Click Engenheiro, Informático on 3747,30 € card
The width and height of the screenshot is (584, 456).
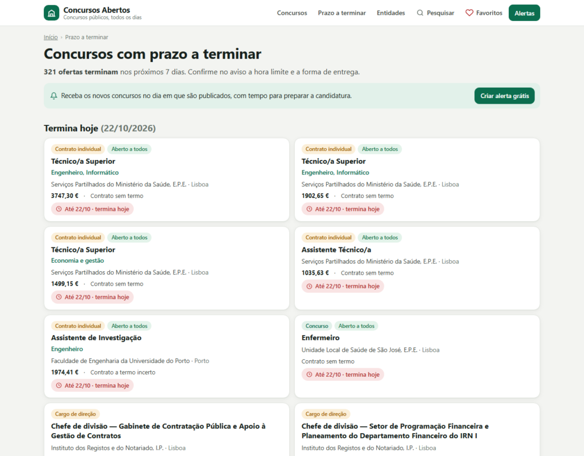(85, 173)
